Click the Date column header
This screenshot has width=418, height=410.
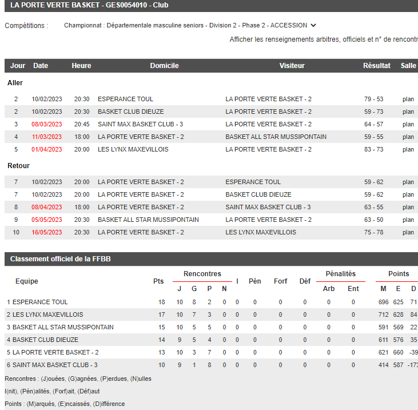point(41,66)
